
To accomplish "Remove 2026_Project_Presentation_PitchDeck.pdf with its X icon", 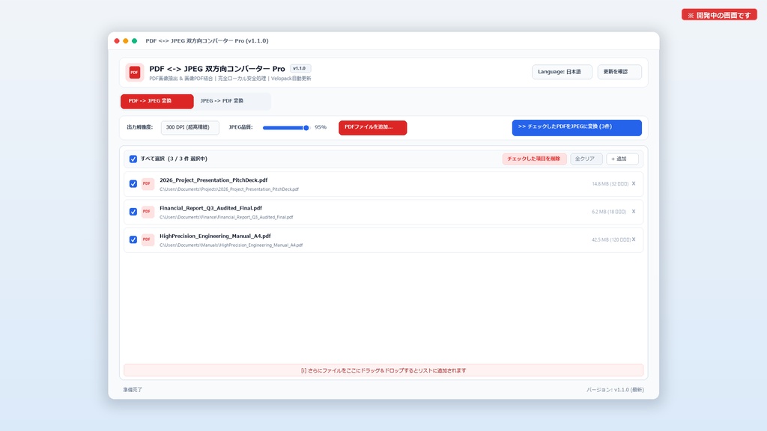I will 634,184.
